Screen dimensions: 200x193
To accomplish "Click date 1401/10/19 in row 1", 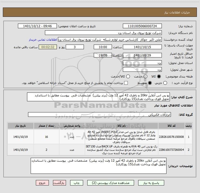I will click(21, 137).
